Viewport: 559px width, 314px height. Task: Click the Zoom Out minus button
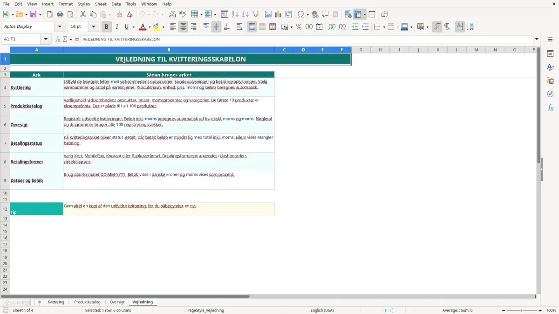(504, 310)
